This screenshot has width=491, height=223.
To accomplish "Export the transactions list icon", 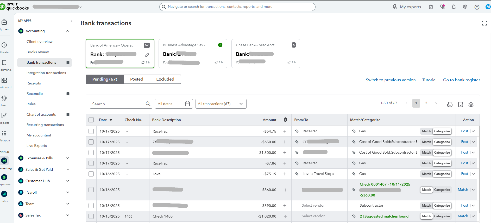I will pos(461,104).
